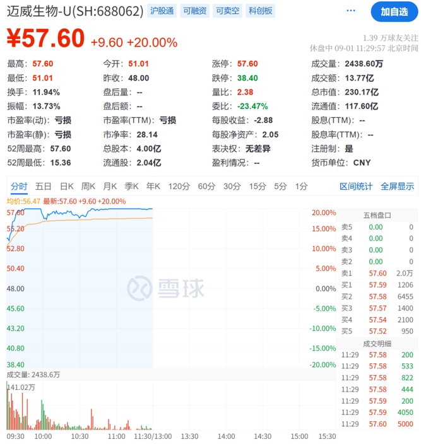Click the 成交量 value 2438.60万
Screen dimensions: 421x444
coord(364,64)
